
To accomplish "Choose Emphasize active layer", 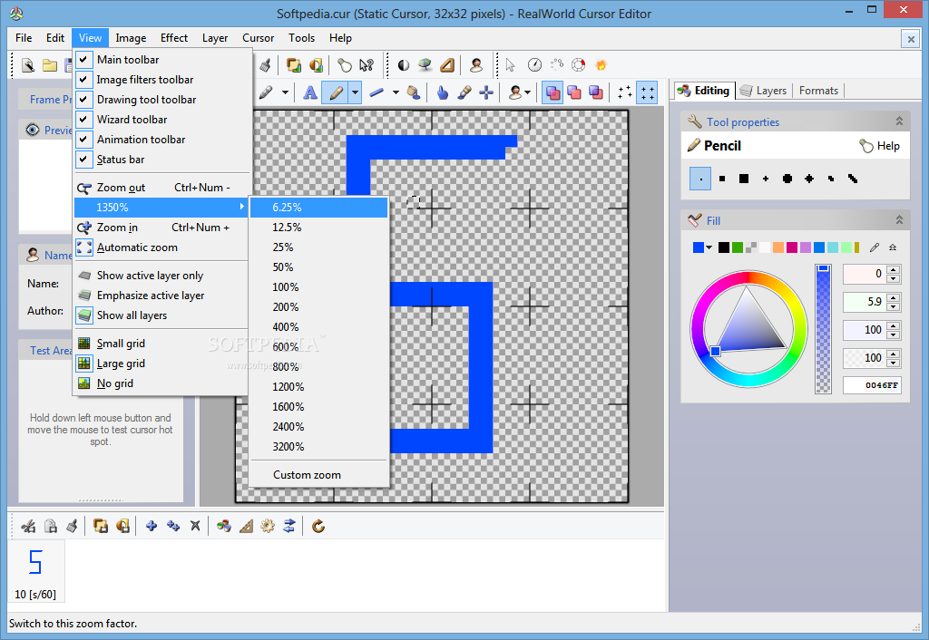I will pyautogui.click(x=161, y=296).
